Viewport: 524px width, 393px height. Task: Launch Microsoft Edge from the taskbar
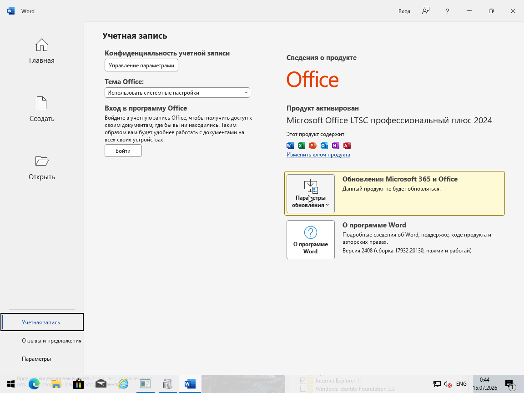pos(34,383)
